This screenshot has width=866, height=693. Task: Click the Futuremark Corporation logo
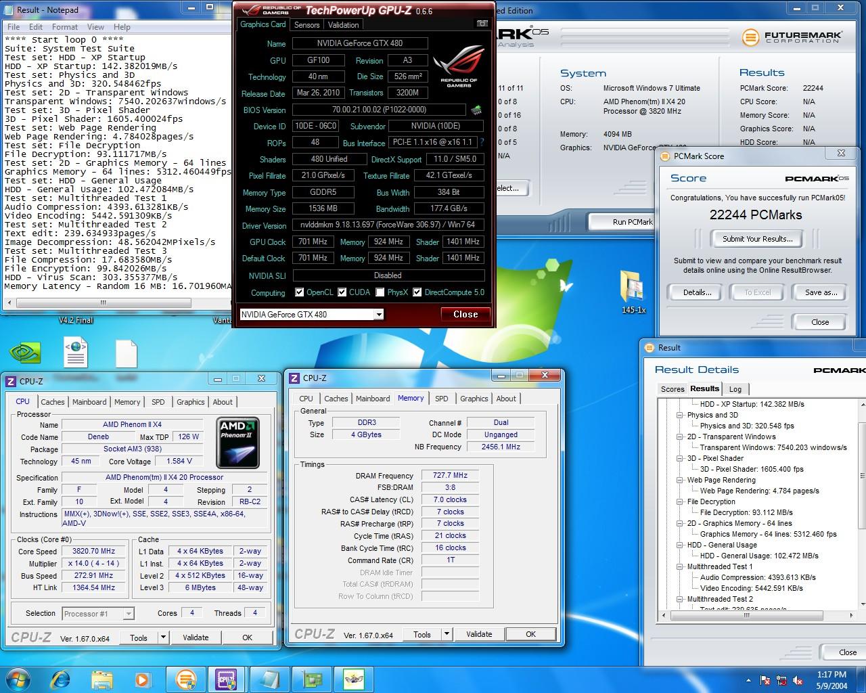tap(791, 37)
